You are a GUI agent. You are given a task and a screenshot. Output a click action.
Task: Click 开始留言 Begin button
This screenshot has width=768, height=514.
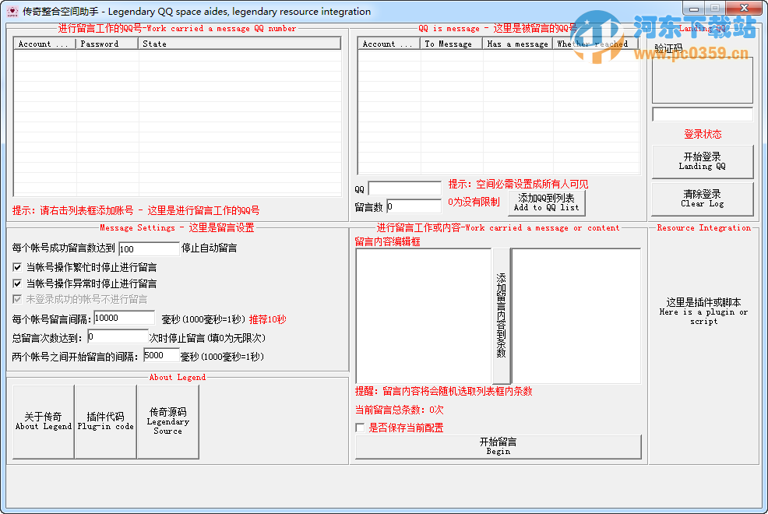click(x=498, y=446)
